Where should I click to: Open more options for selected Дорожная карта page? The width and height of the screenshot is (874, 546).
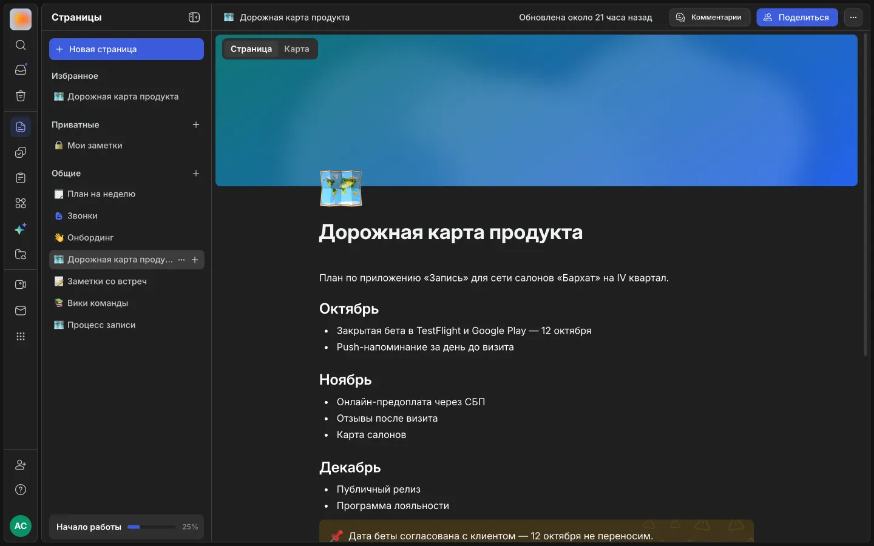coord(181,260)
